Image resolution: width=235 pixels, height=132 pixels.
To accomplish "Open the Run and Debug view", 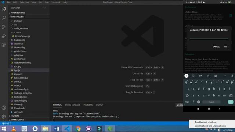I will (x=4, y=36).
